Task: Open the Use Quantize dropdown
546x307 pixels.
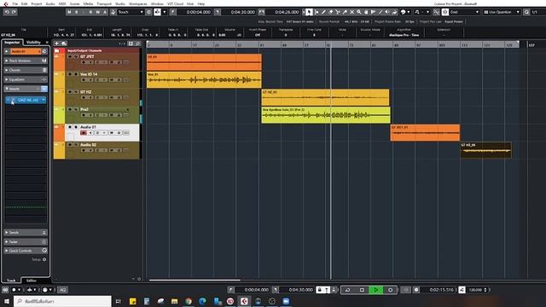Action: pos(502,12)
